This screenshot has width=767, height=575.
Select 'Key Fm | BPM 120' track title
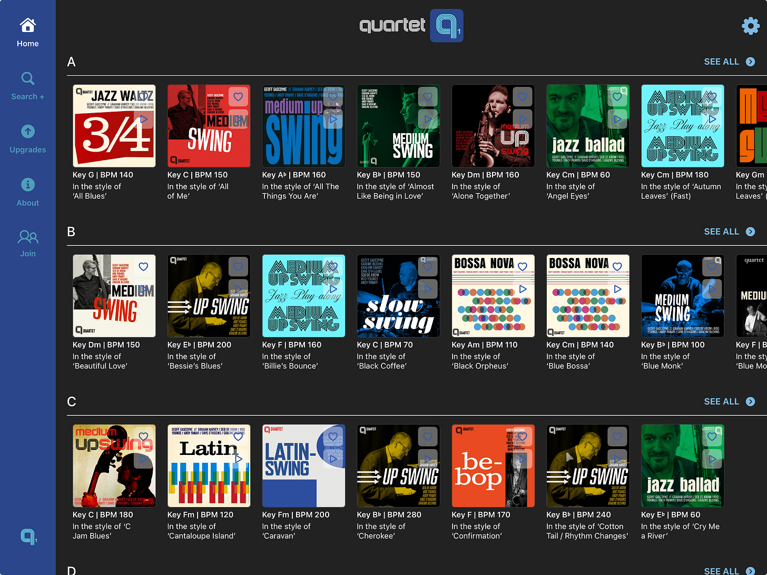[200, 515]
